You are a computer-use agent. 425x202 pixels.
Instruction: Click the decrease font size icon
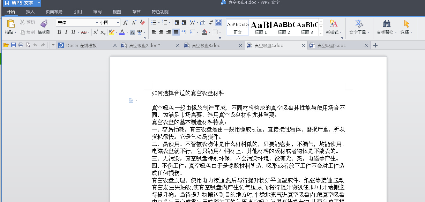pos(134,22)
